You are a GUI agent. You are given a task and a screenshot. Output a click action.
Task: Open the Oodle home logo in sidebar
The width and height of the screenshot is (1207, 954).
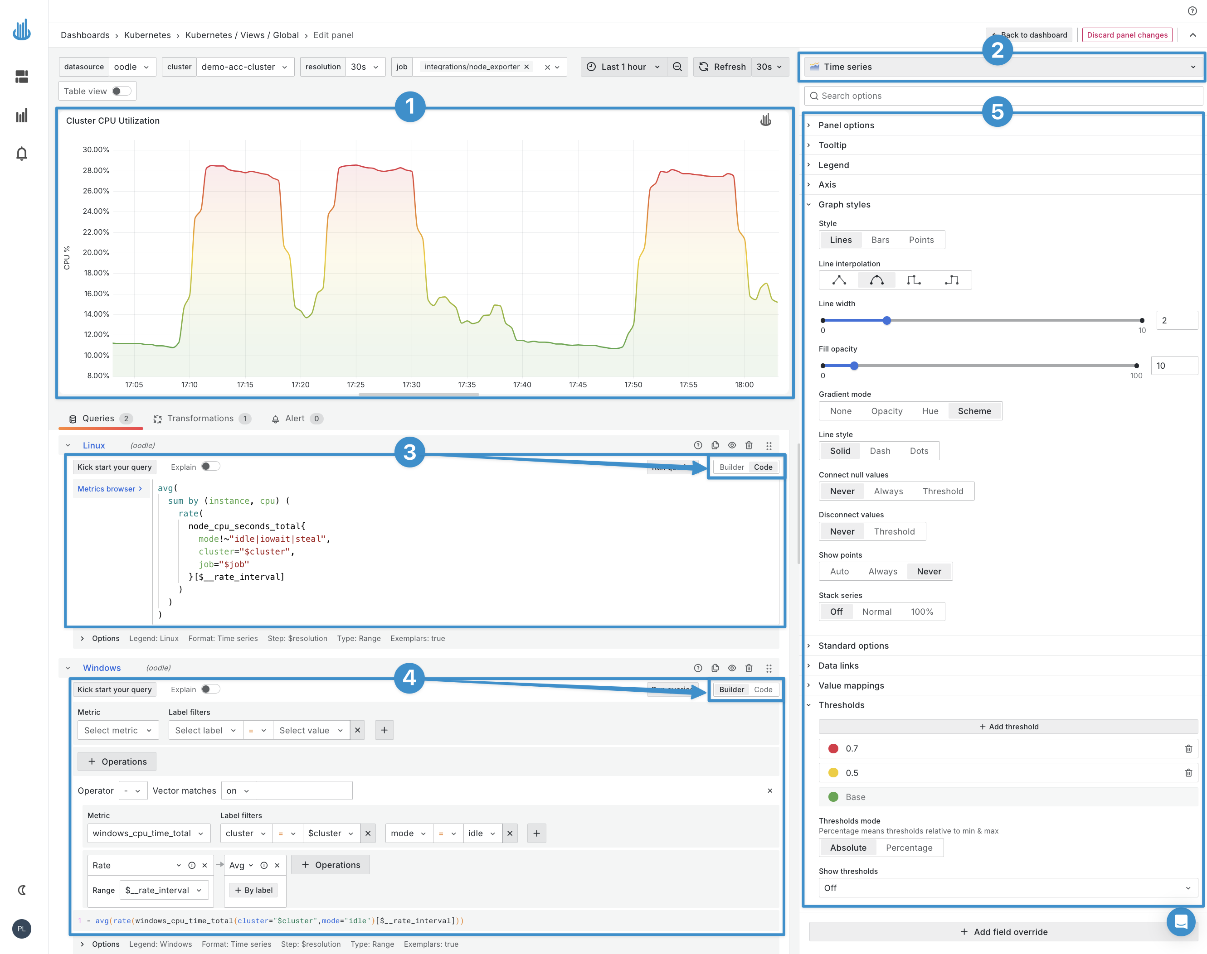[x=21, y=29]
